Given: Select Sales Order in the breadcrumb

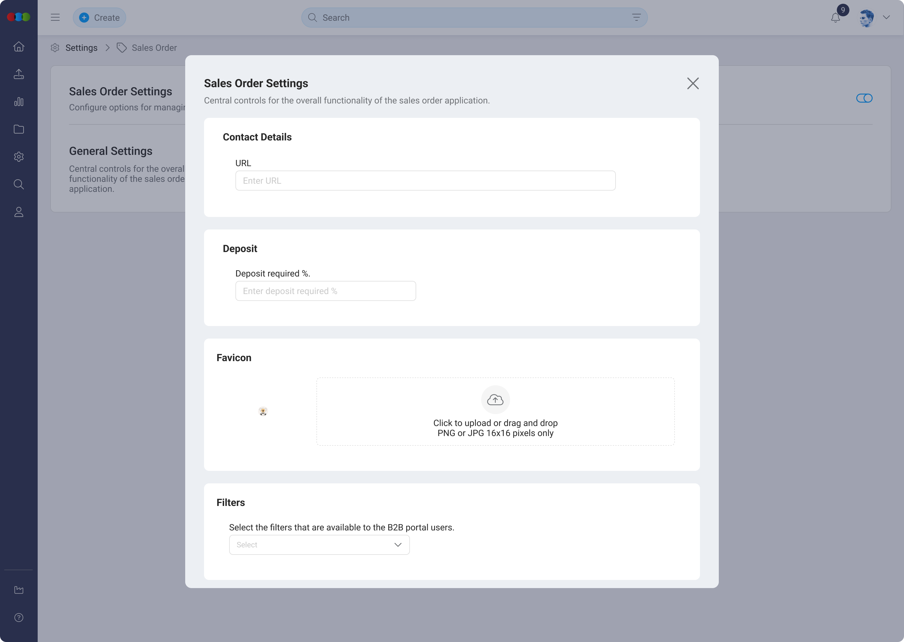Looking at the screenshot, I should [x=154, y=47].
